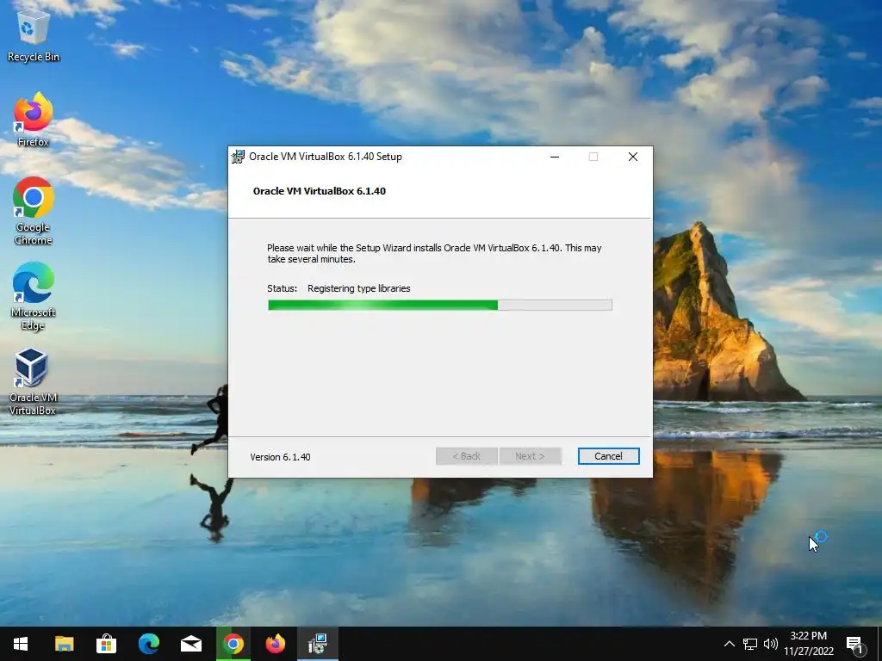Select the Firefox desktop shortcut
882x661 pixels.
pyautogui.click(x=34, y=120)
